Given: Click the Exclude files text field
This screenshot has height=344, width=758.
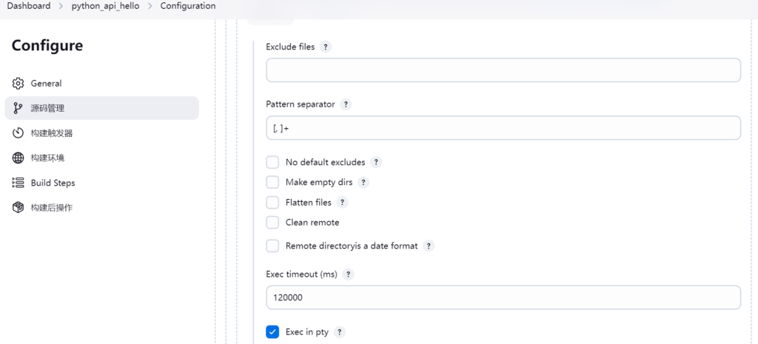Looking at the screenshot, I should tap(503, 70).
